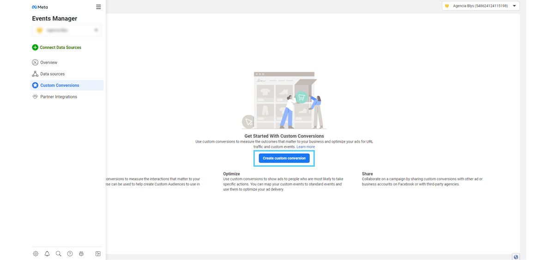Image resolution: width=554 pixels, height=260 pixels.
Task: Click the Get Started With Custom Conversions heading
Action: tap(284, 136)
